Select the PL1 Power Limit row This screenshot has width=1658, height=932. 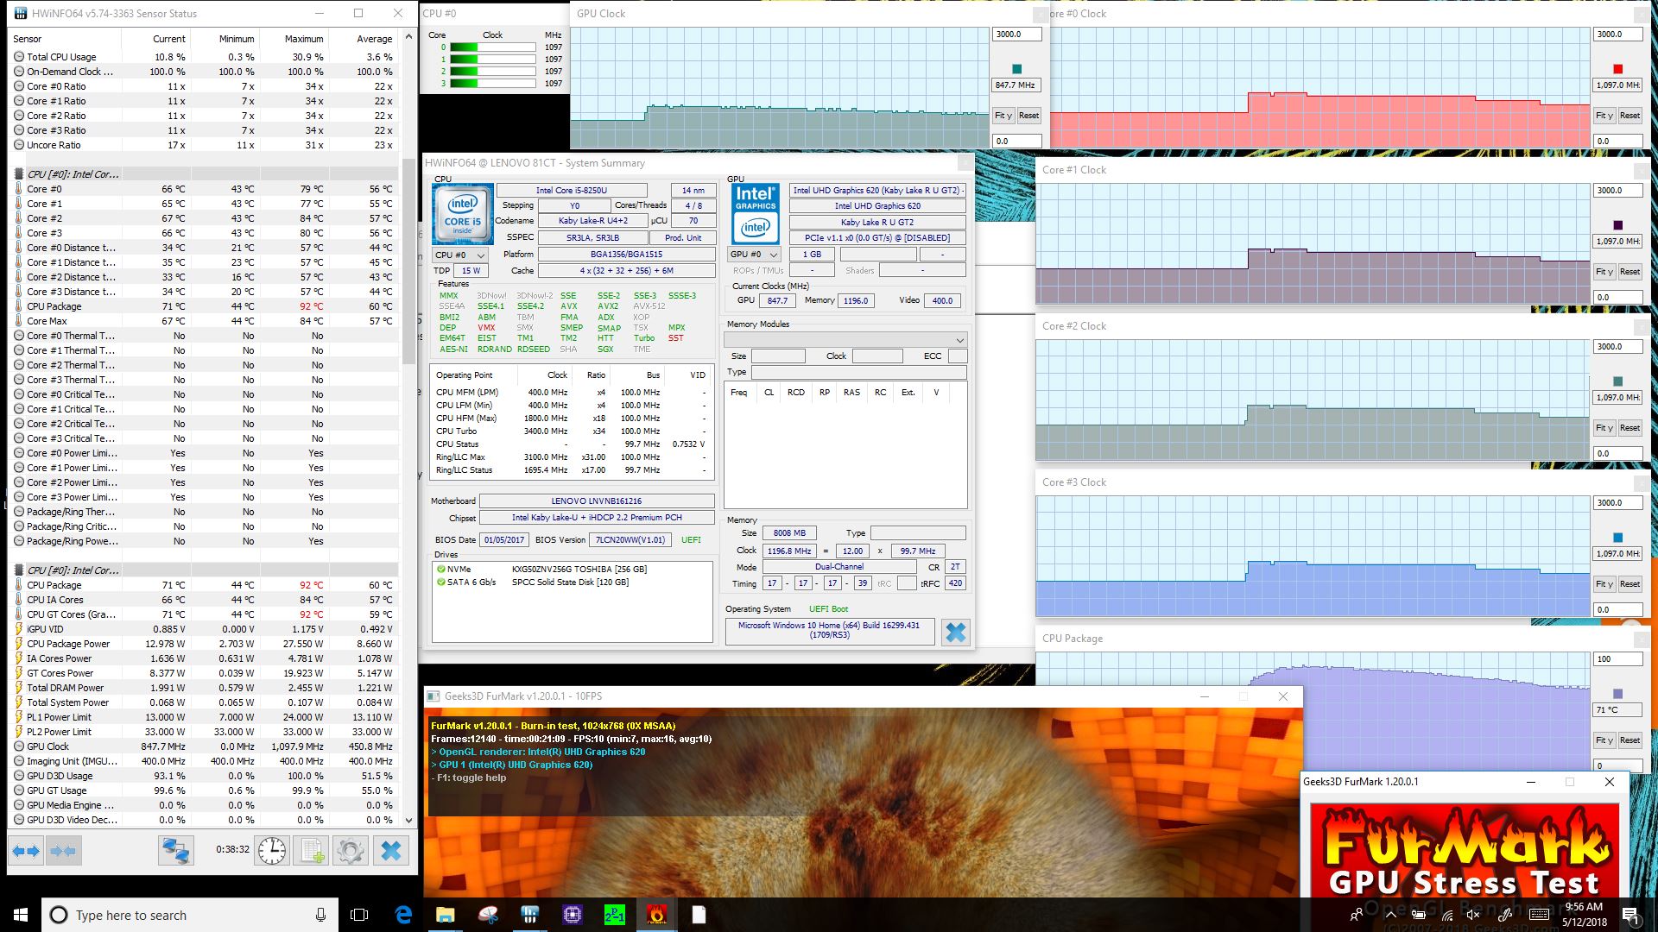[x=206, y=717]
